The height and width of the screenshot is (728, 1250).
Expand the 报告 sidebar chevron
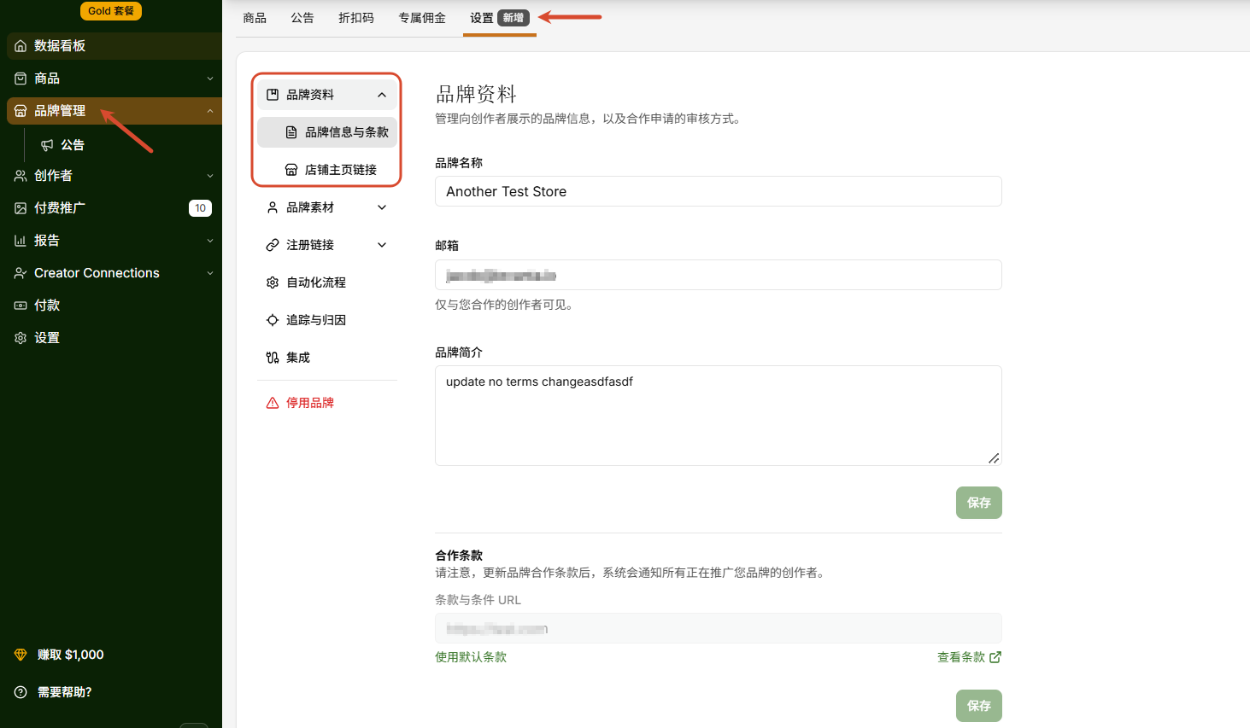[x=210, y=241]
